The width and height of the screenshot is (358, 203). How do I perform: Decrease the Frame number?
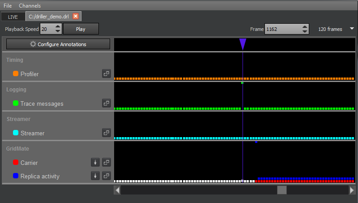click(305, 31)
